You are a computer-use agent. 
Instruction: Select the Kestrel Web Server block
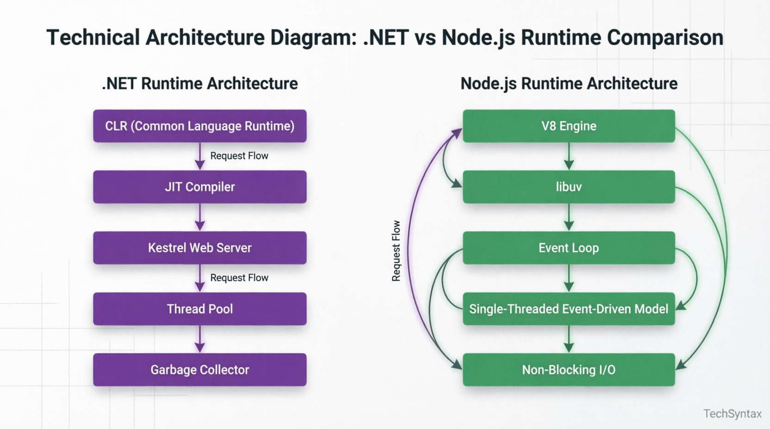tap(200, 248)
